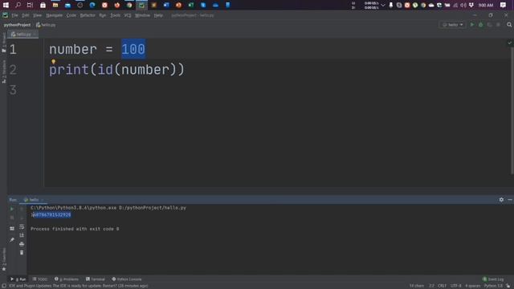Open the Python 3.8 interpreter selector
Image resolution: width=514 pixels, height=289 pixels.
click(x=493, y=286)
